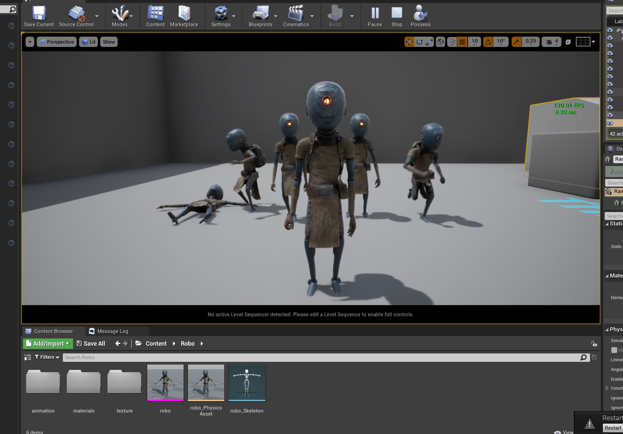Screen dimensions: 623x434
Task: Expand the Cinematics dropdown arrow
Action: (312, 16)
